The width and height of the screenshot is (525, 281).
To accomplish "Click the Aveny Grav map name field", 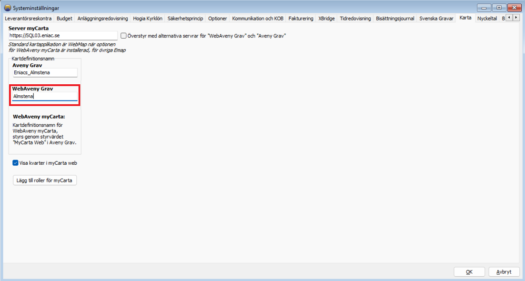I will click(45, 73).
